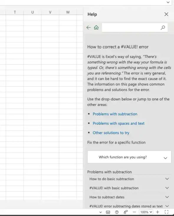Open the feedback icon in status bar

tap(126, 212)
